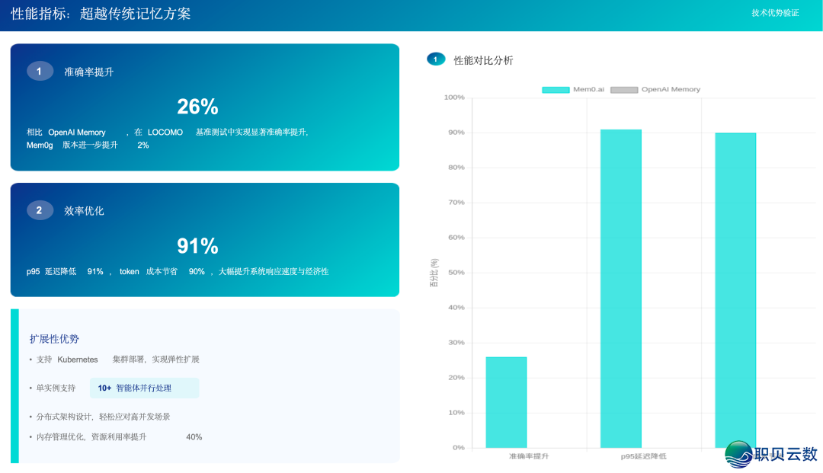Screen dimensions: 823x473
Task: Click the p95 延迟降低 91% description
Action: point(65,272)
